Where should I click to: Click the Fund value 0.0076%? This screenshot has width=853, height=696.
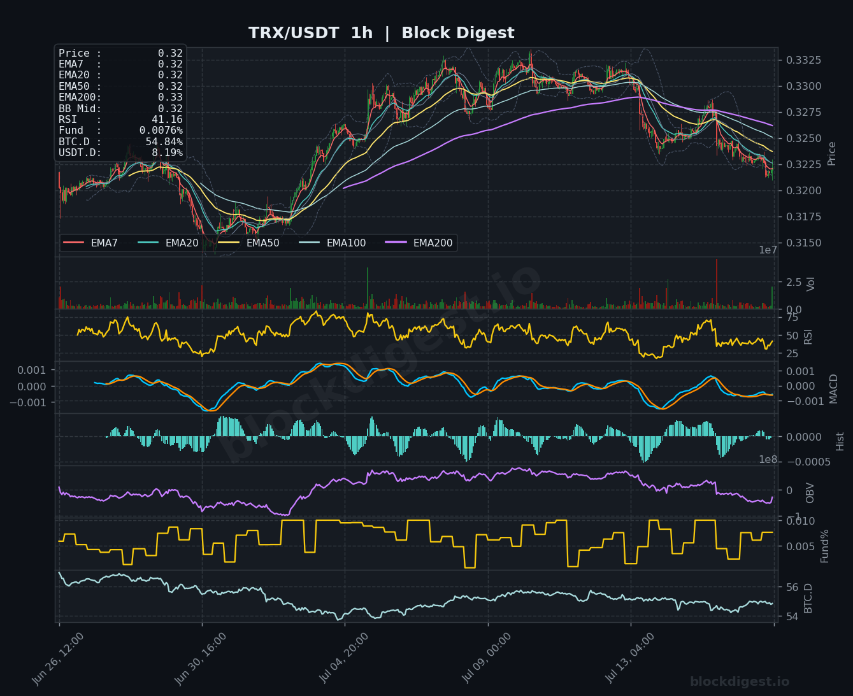[161, 131]
